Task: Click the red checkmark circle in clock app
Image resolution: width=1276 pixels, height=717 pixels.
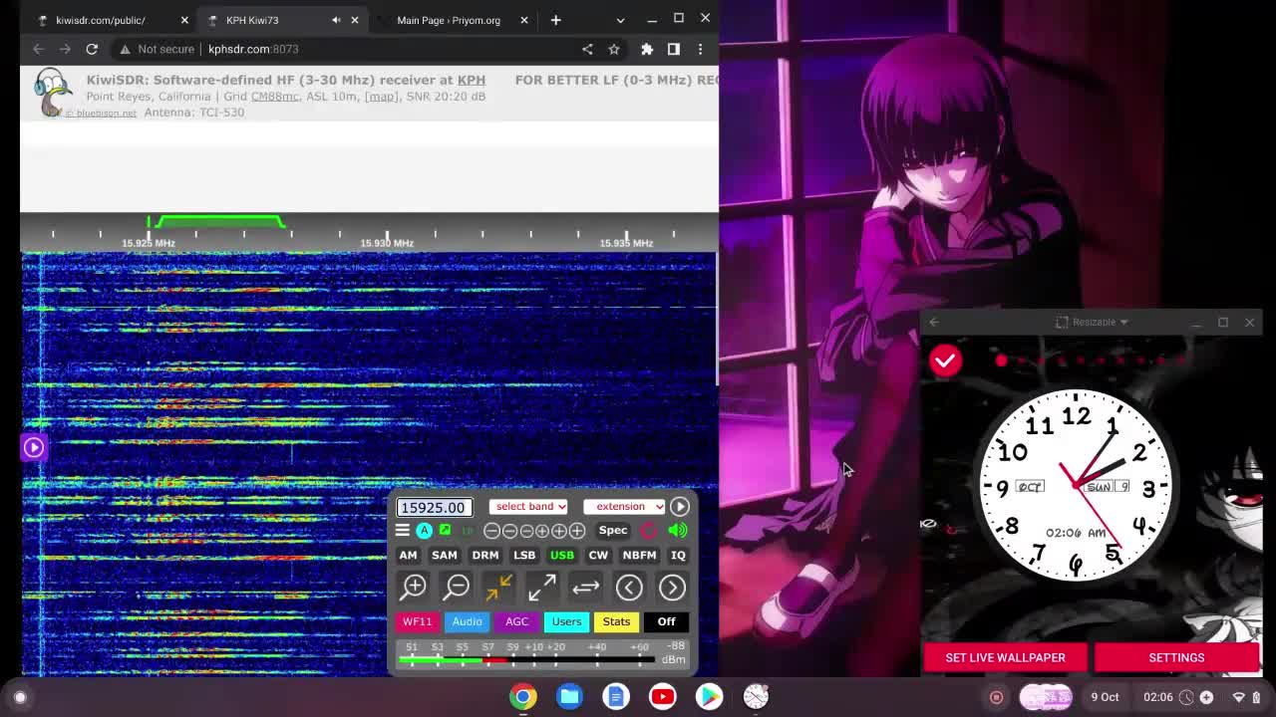Action: tap(945, 360)
